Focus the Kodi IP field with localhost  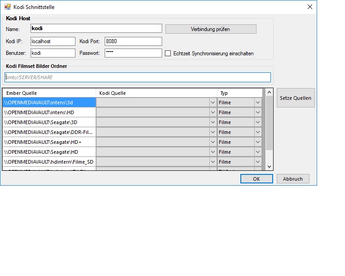tap(53, 41)
